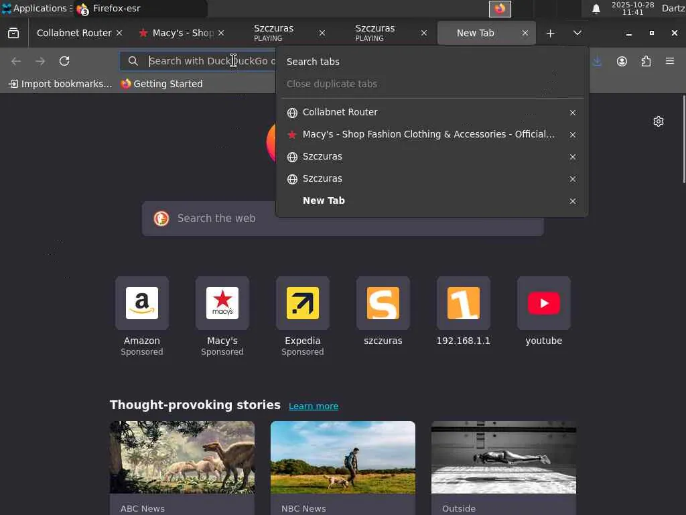
Task: Click the DuckDuckGo logo in search box
Action: [161, 219]
